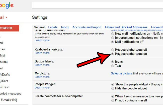This screenshot has width=163, height=105.
Task: Select Keyboard shortcuts off option
Action: pos(113,50)
